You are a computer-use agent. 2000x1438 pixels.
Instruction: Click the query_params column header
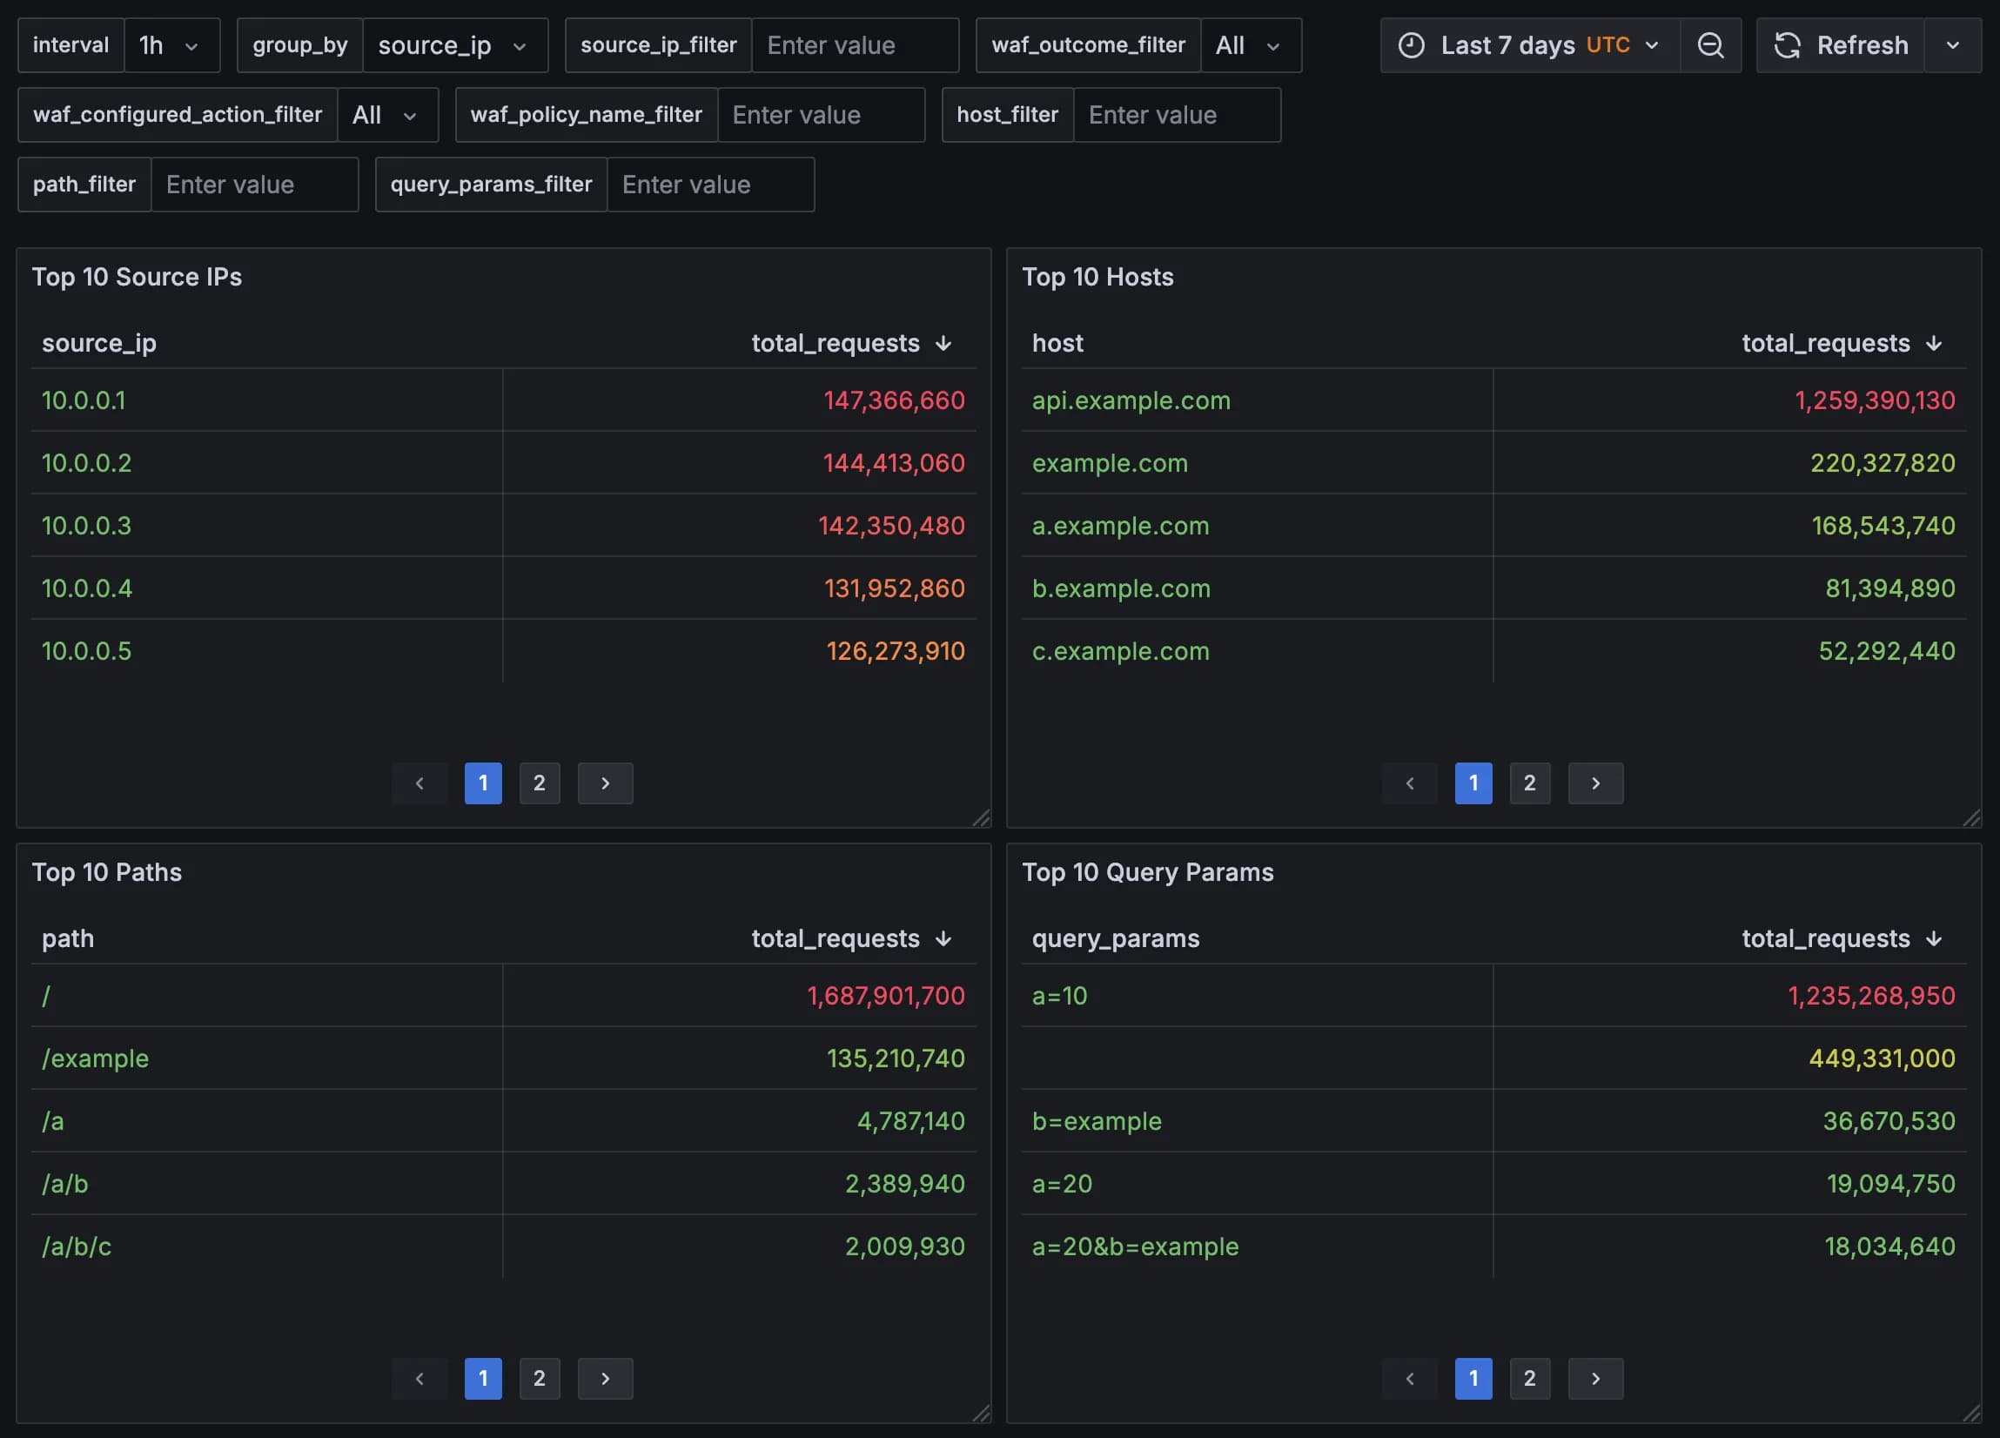(x=1116, y=938)
